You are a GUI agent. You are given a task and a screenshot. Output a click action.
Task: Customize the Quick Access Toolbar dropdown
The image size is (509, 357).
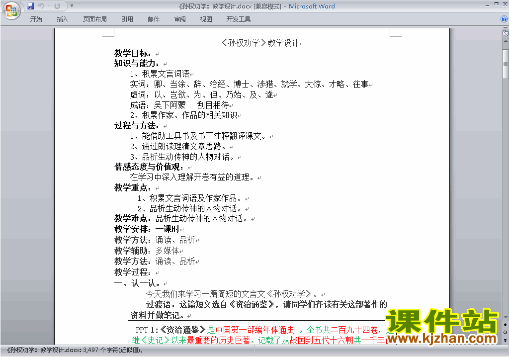pyautogui.click(x=72, y=6)
